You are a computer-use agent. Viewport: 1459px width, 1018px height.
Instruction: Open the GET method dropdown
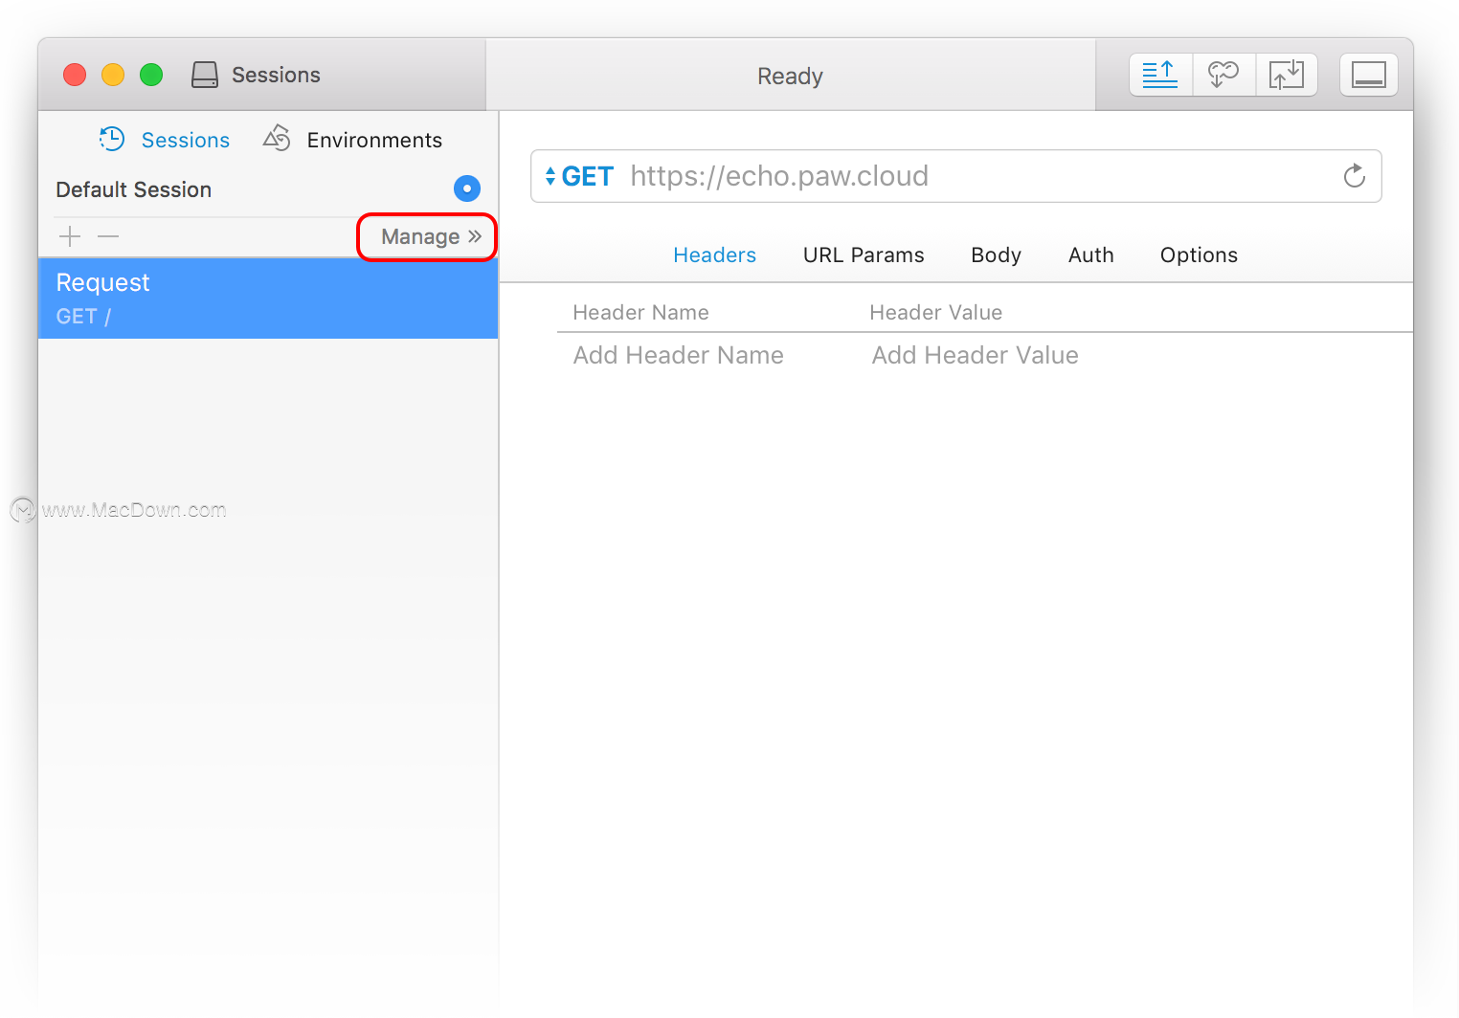[x=579, y=176]
